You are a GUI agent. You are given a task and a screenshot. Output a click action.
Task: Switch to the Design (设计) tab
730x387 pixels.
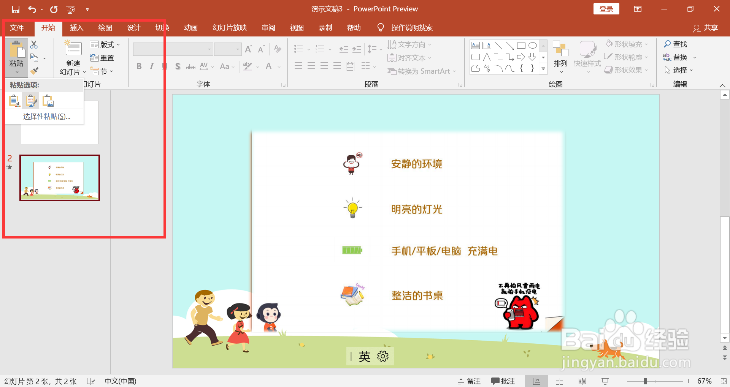133,28
